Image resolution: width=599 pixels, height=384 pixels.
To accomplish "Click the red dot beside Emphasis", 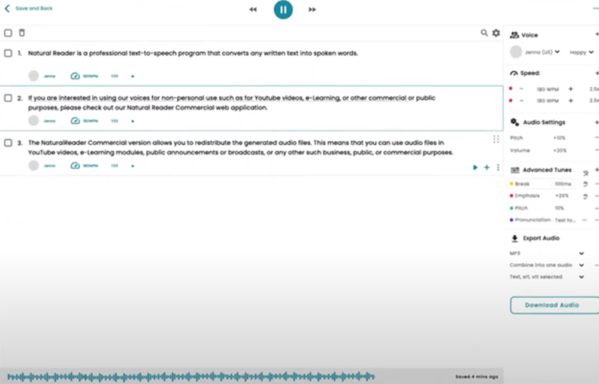I will click(512, 196).
